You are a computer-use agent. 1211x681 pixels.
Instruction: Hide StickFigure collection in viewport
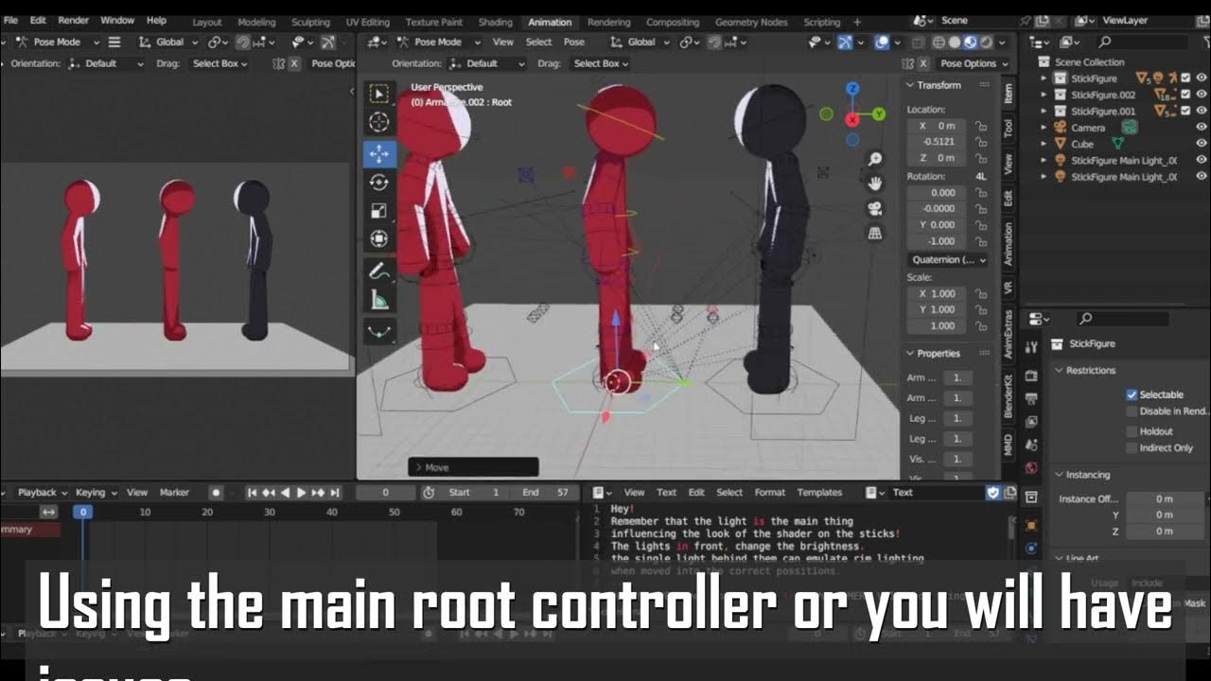point(1202,79)
